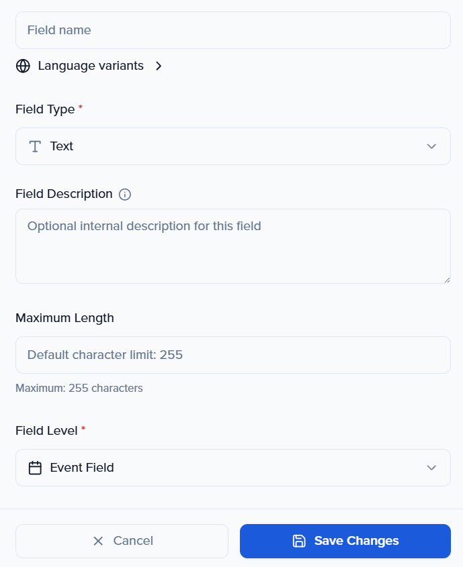The width and height of the screenshot is (463, 567).
Task: Click the calendar icon in Field Level
Action: 35,468
